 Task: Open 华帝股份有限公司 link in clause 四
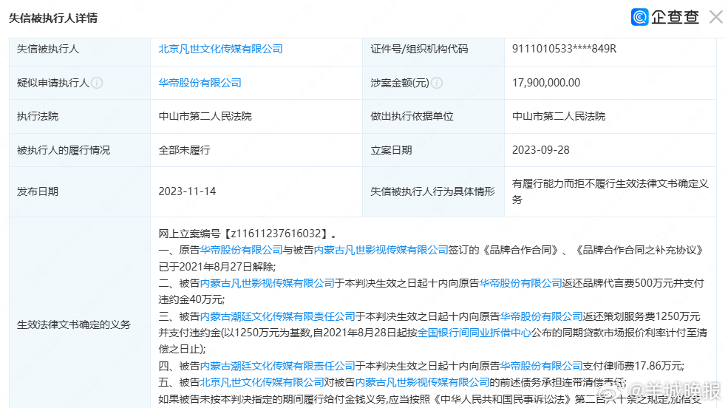(x=541, y=366)
